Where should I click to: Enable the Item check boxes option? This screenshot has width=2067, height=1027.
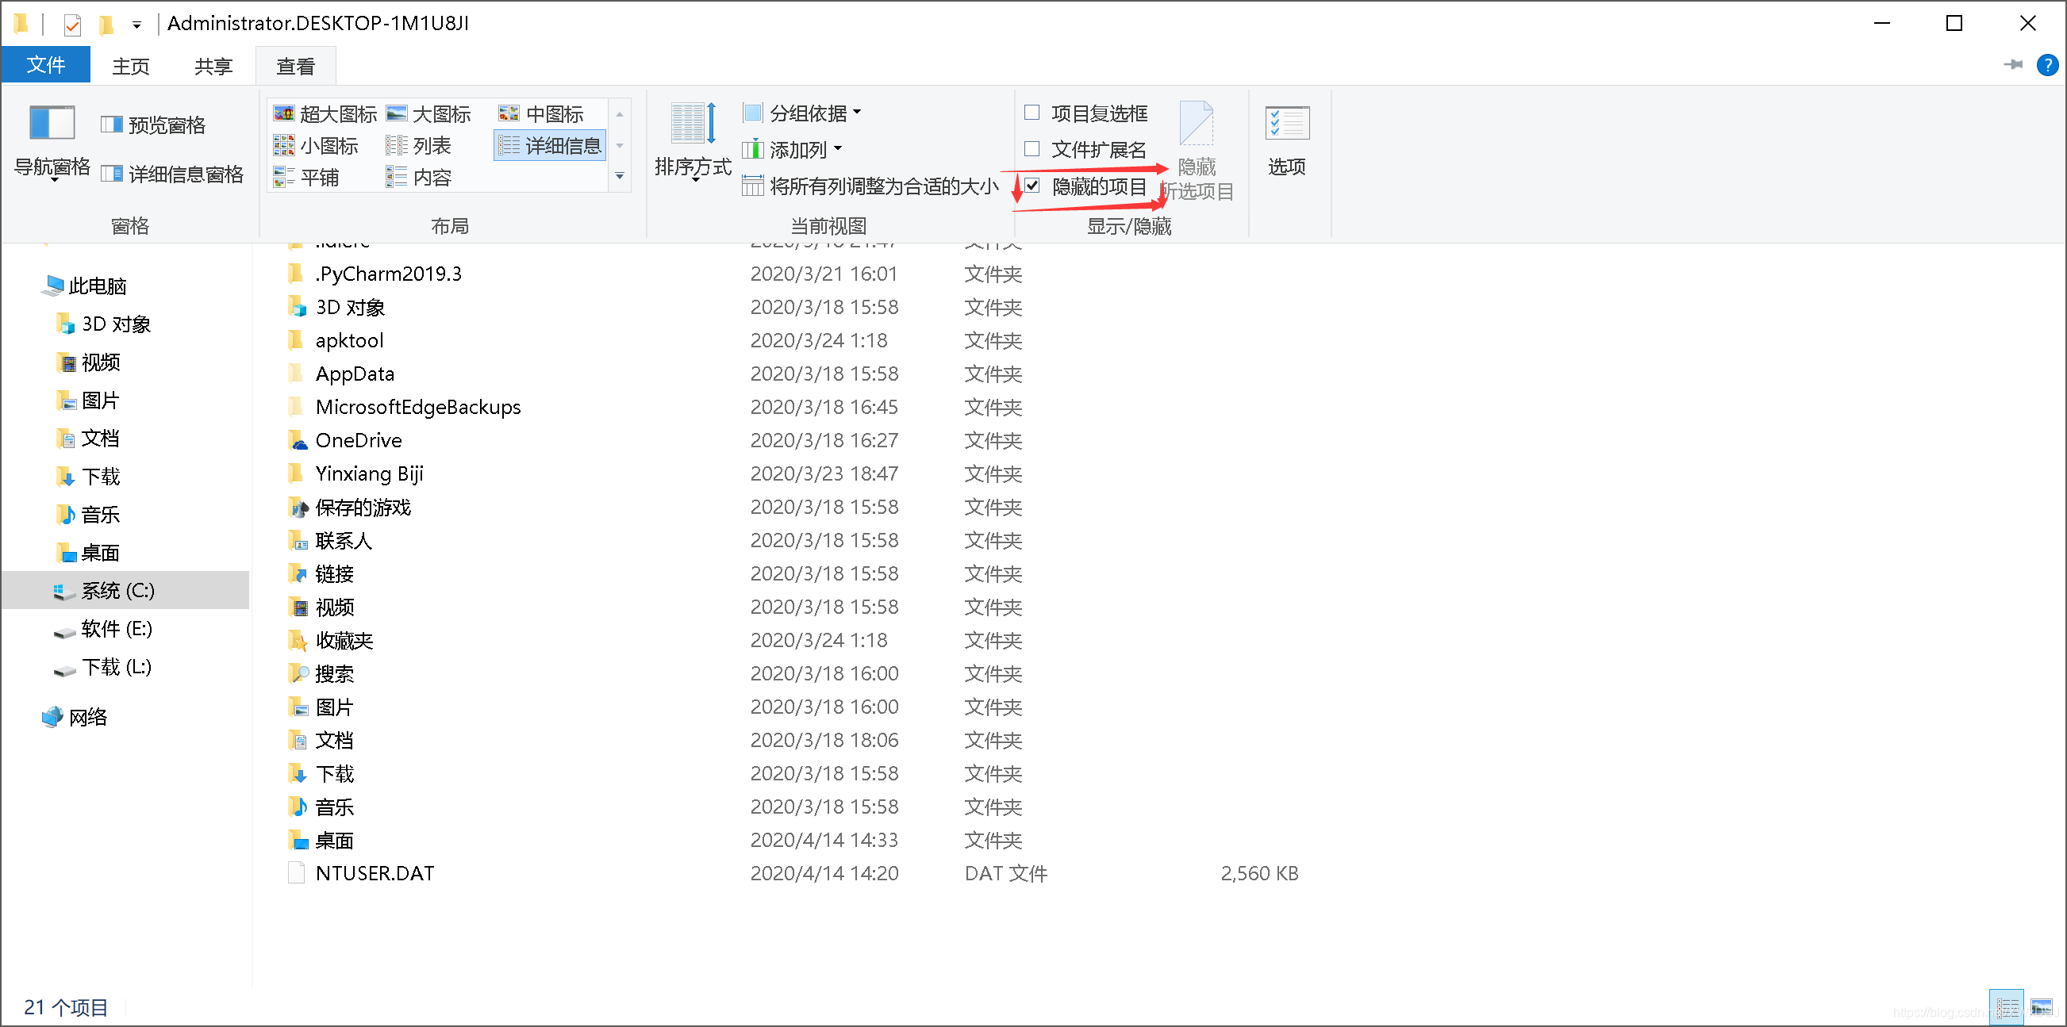1032,113
